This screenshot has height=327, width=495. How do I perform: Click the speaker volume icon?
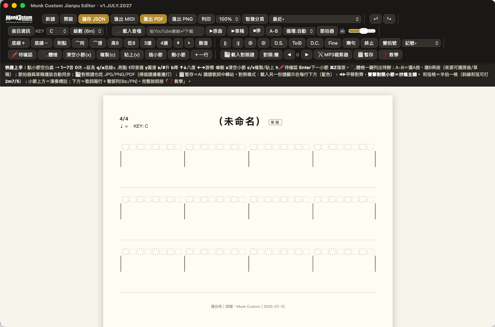(x=343, y=31)
